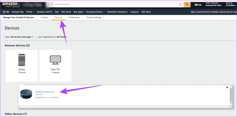Open Mehvish's Echo Dot device link
Image resolution: width=237 pixels, height=117 pixels.
[x=45, y=92]
